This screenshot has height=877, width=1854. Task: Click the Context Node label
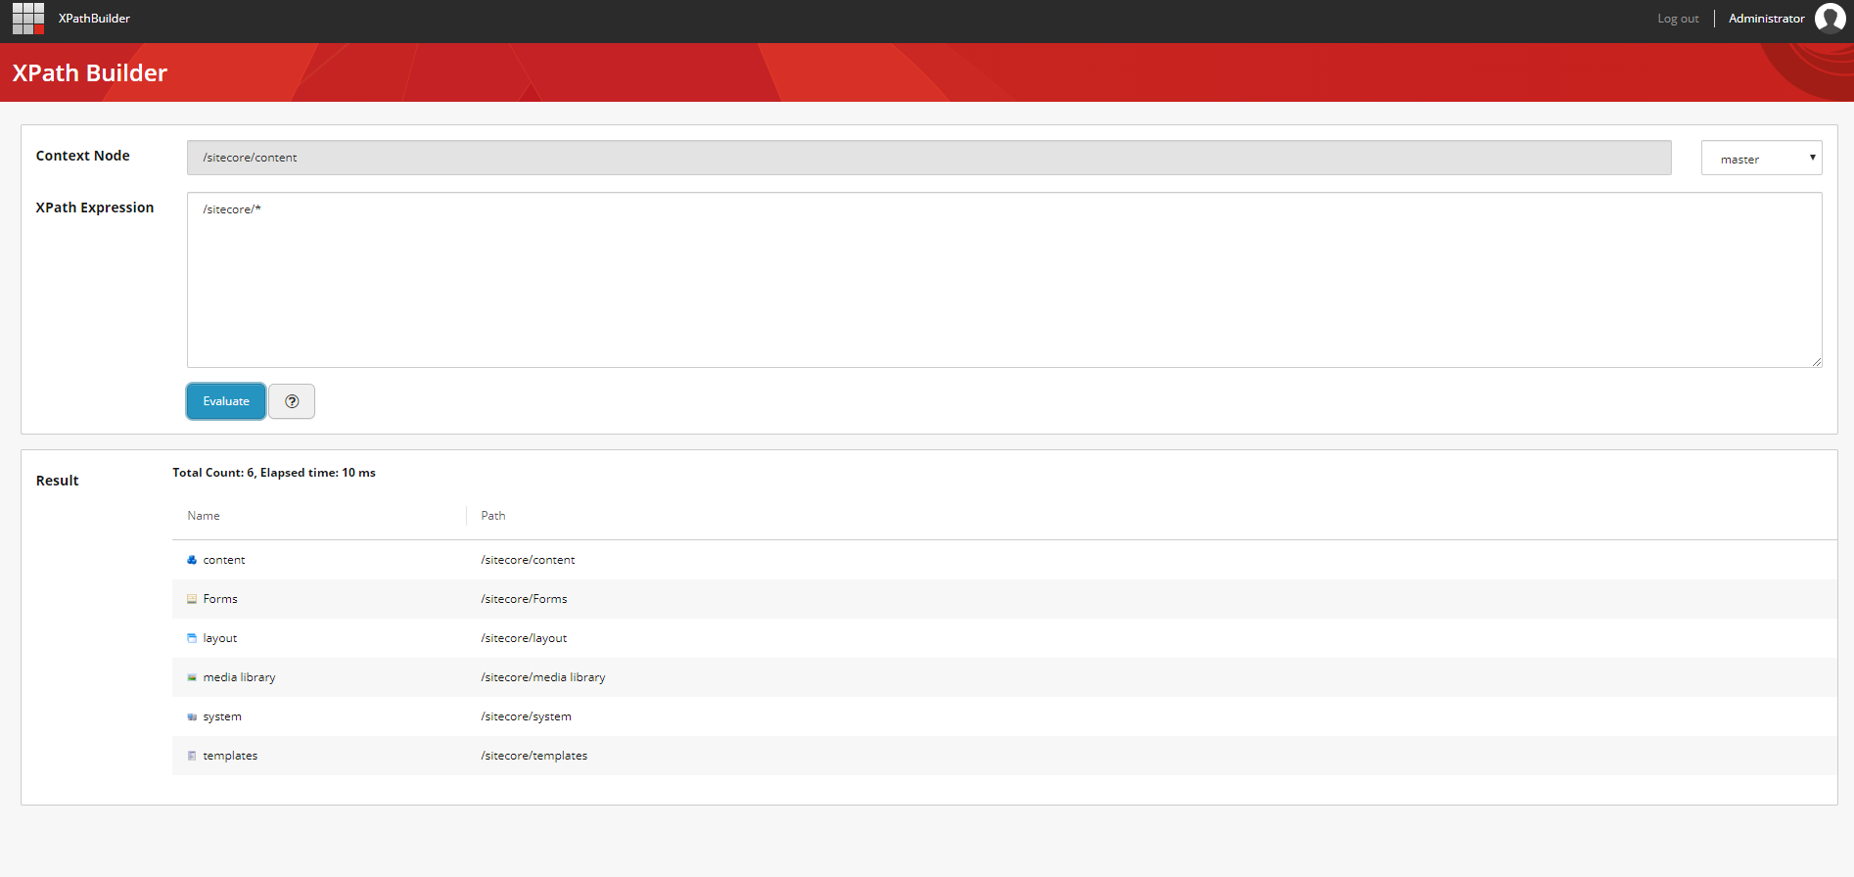pyautogui.click(x=83, y=156)
